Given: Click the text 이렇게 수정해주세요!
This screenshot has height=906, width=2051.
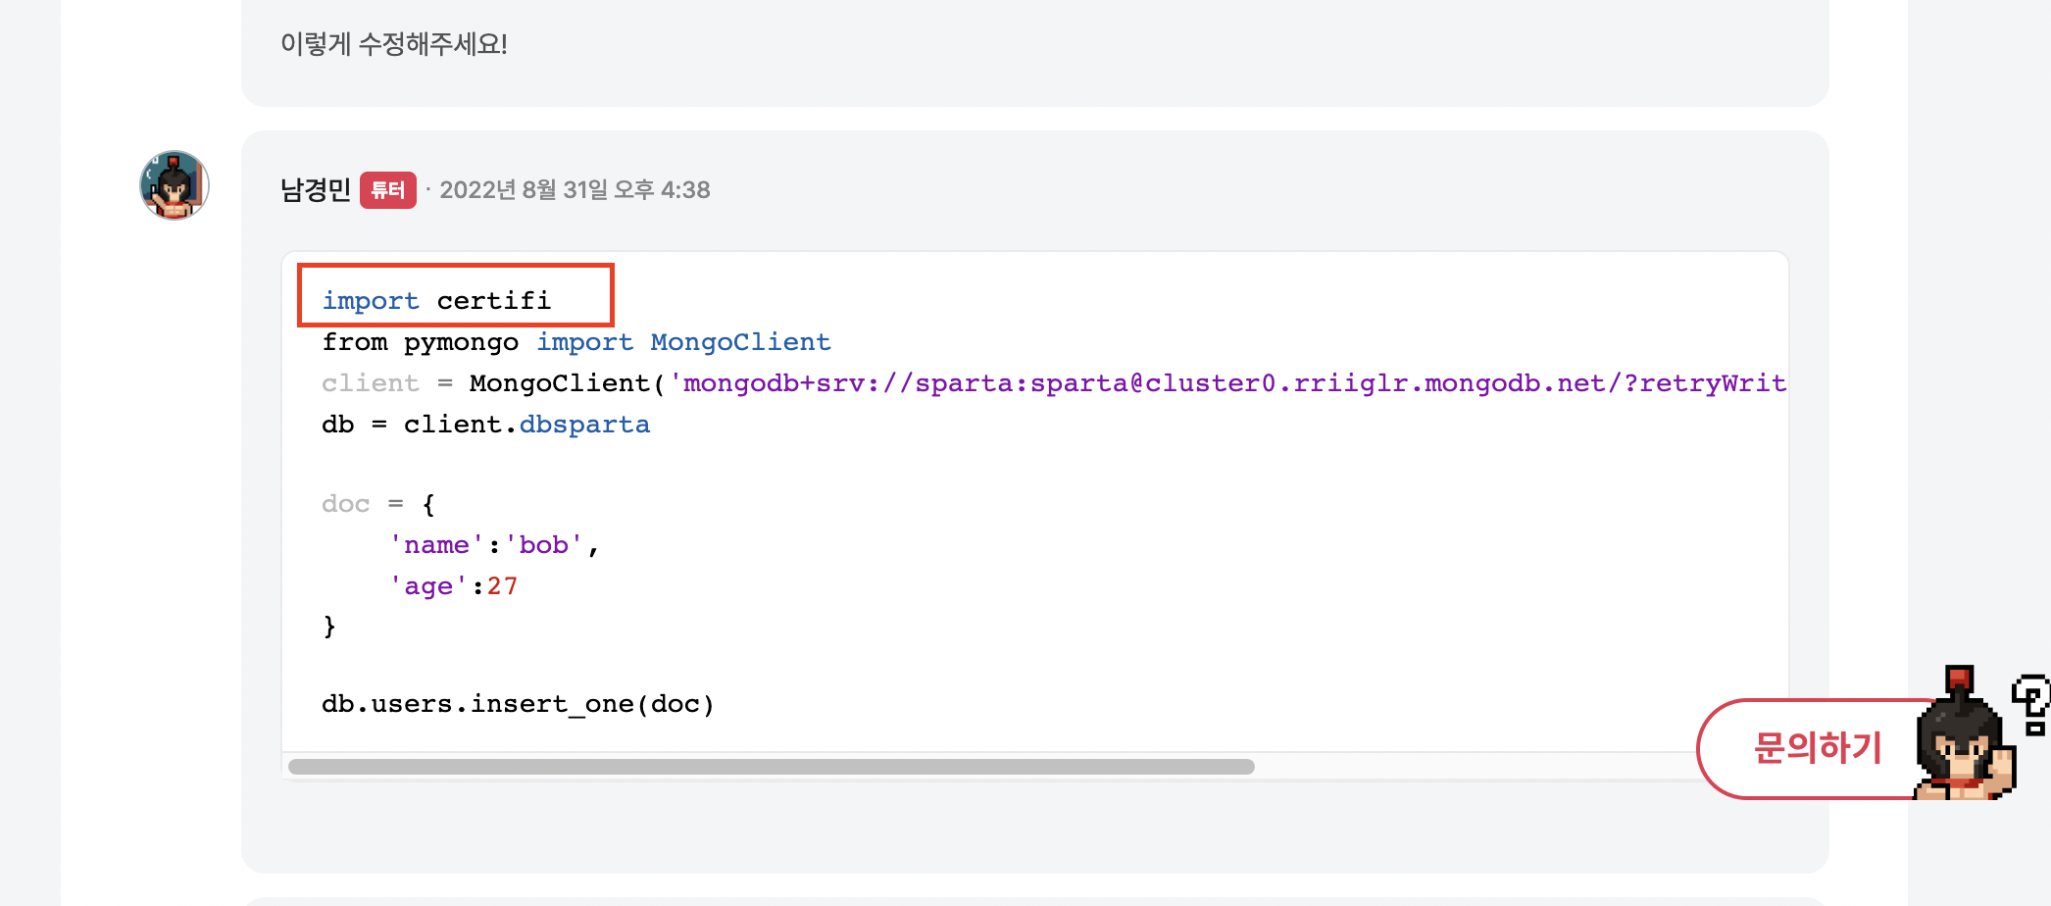Looking at the screenshot, I should click(394, 44).
